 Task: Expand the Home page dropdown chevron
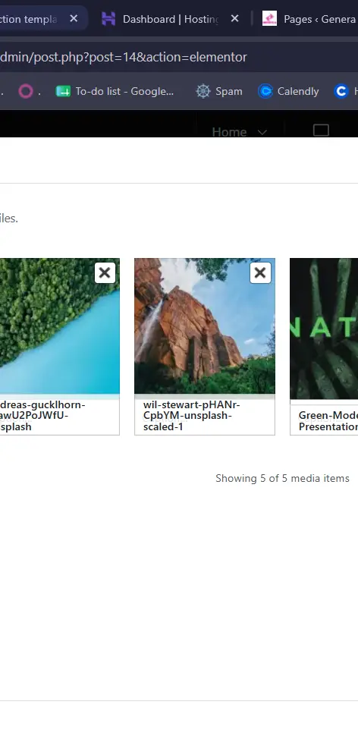[262, 132]
